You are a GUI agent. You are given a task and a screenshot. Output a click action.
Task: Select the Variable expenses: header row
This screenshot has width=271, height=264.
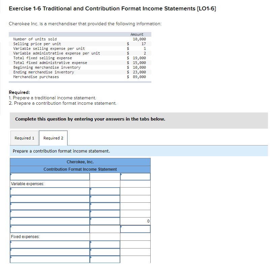click(x=50, y=184)
